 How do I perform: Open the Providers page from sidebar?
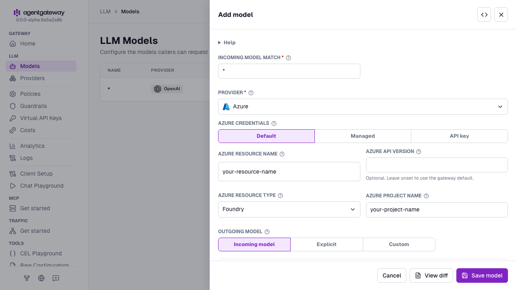click(41, 78)
